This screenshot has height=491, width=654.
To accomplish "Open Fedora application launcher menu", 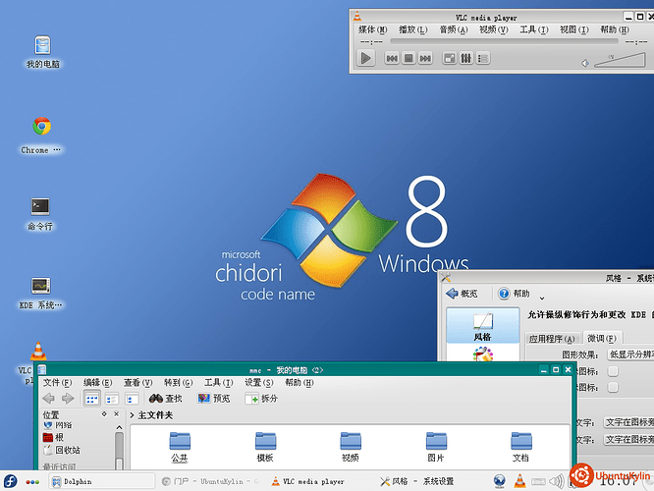I will [10, 481].
